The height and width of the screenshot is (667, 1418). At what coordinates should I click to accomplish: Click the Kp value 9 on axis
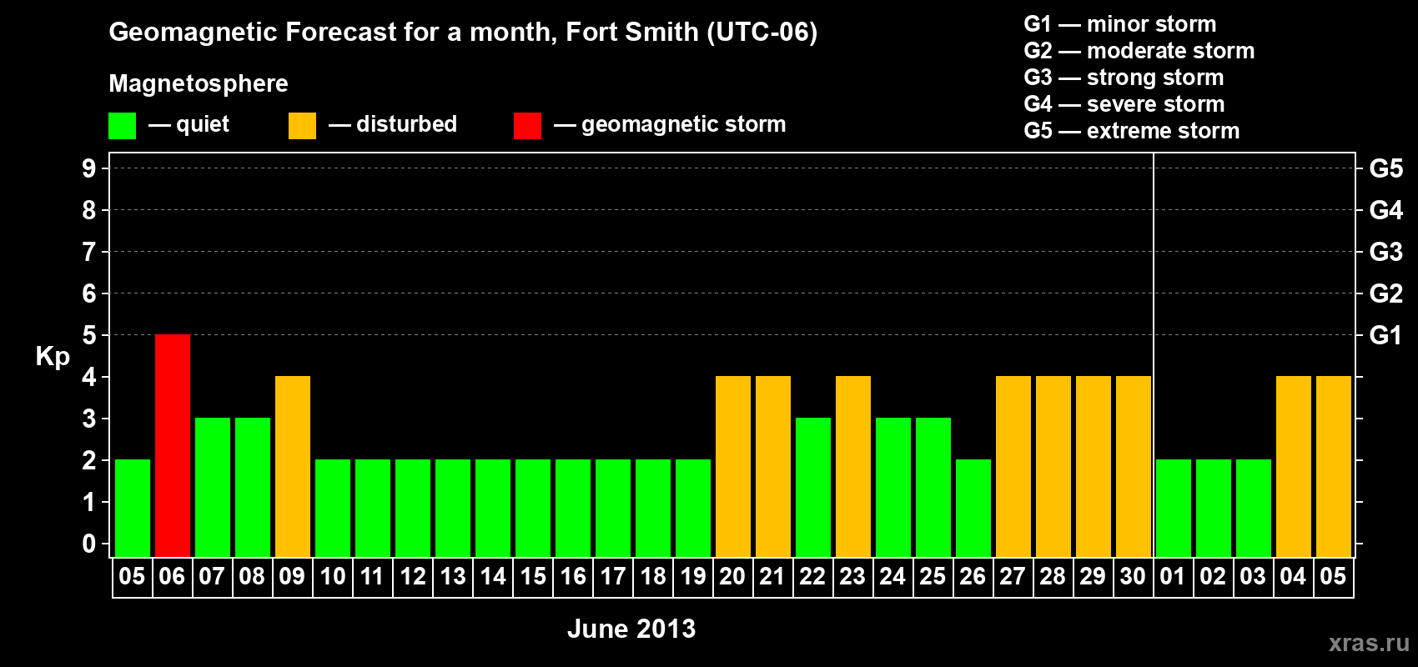coord(89,168)
